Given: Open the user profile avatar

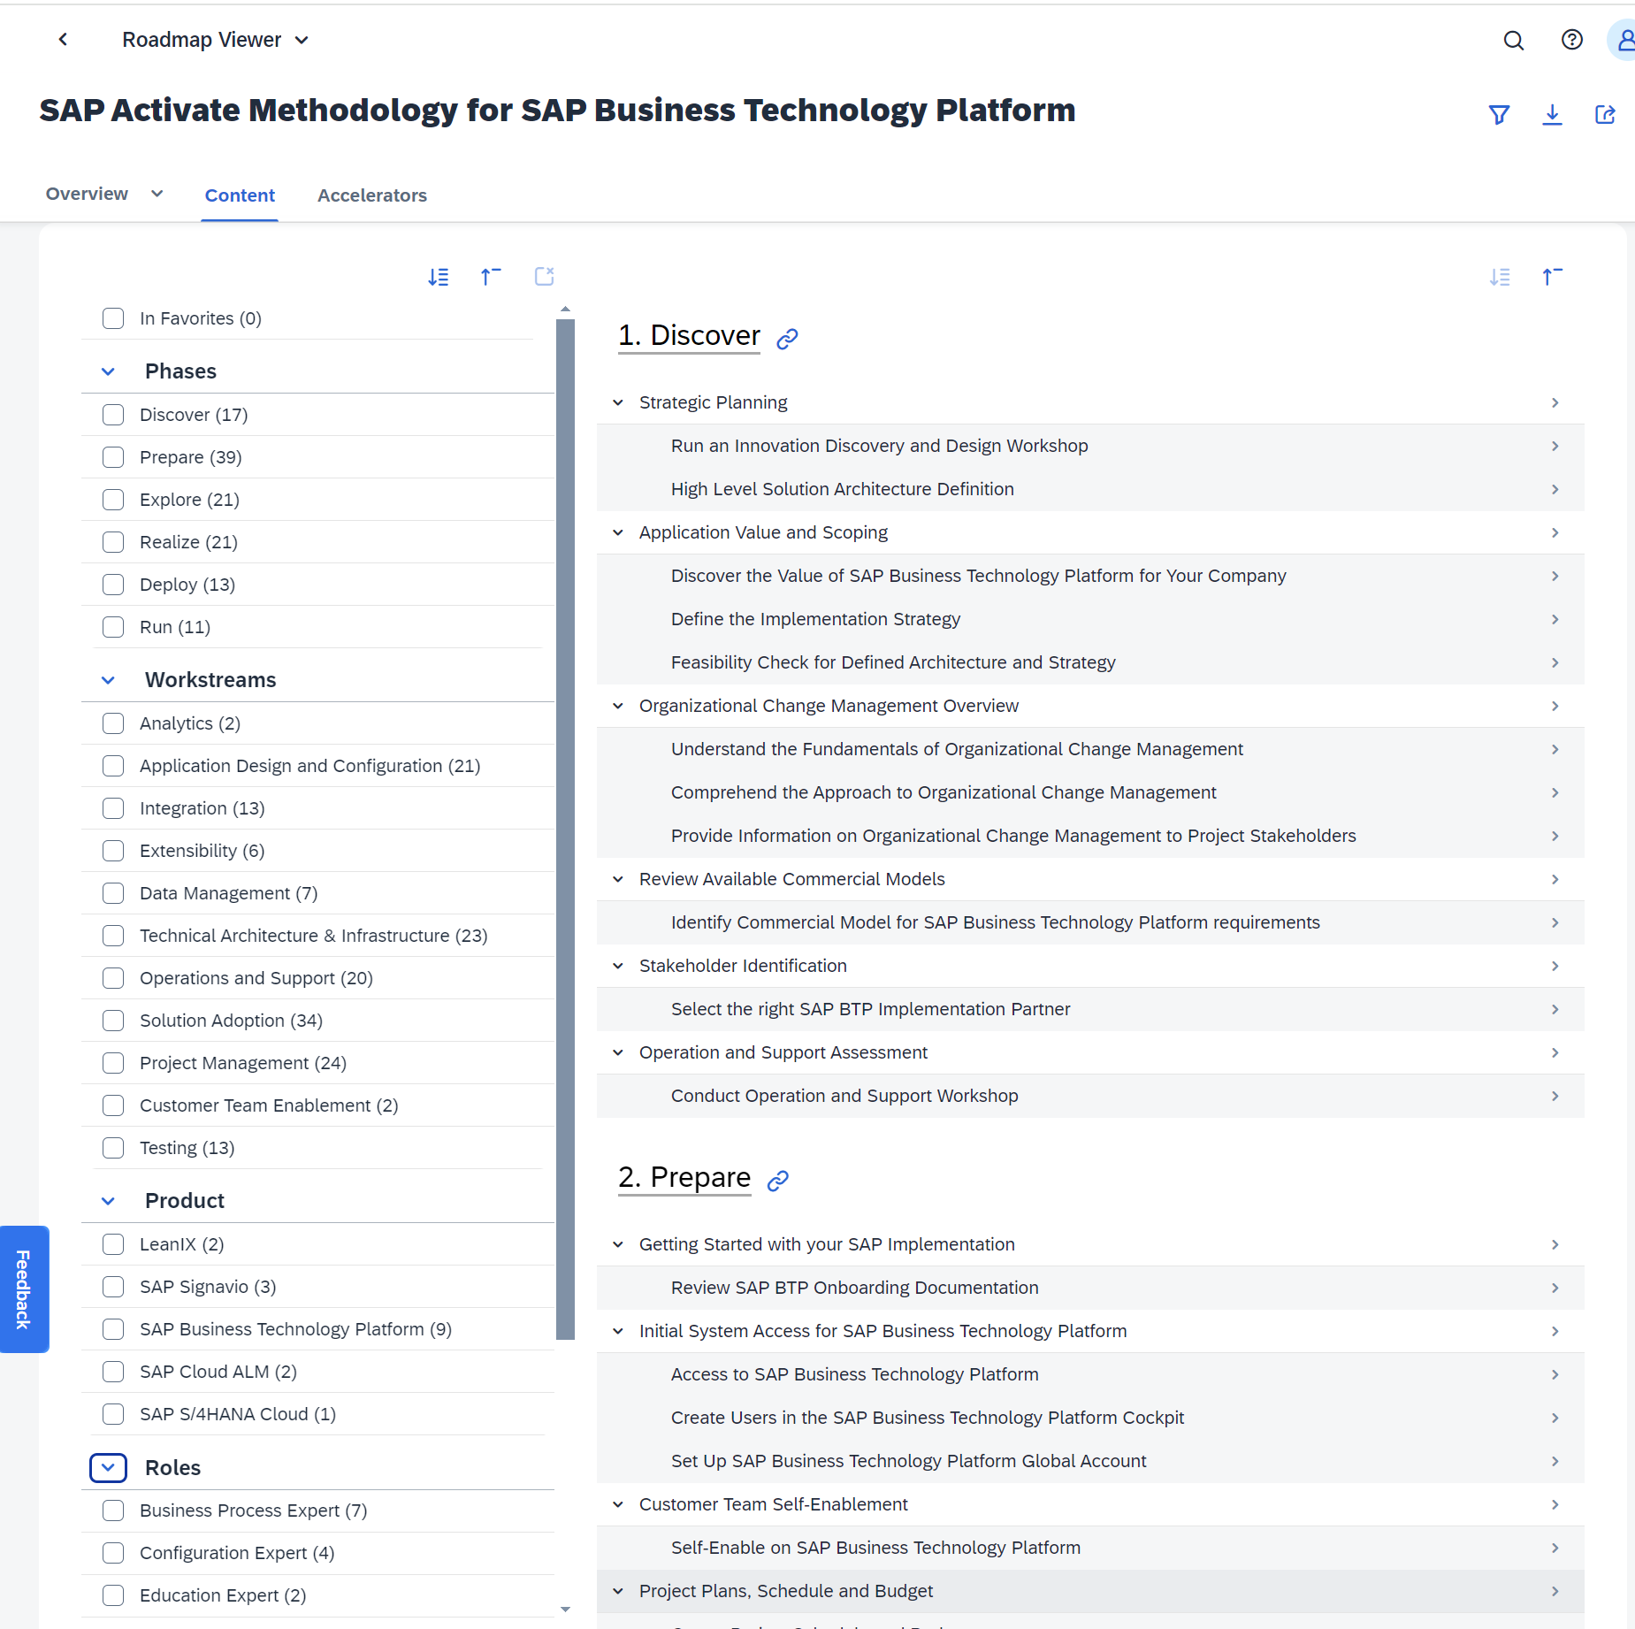Looking at the screenshot, I should 1623,41.
